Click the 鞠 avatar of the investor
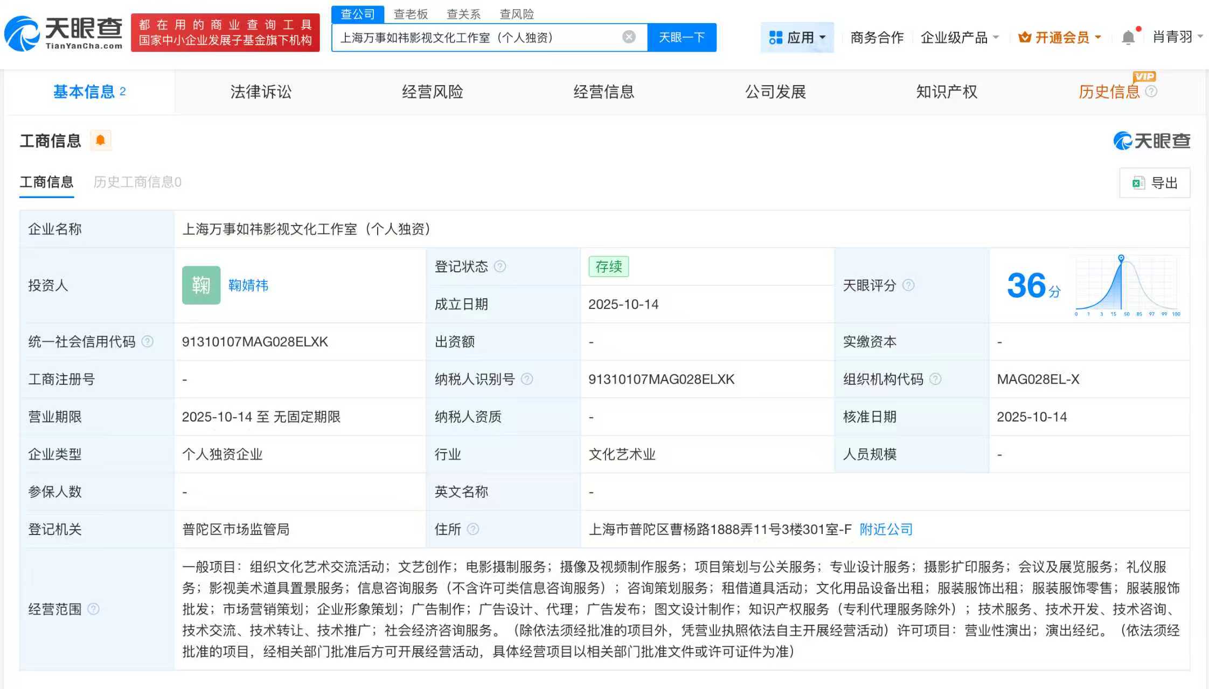This screenshot has height=689, width=1209. (201, 285)
